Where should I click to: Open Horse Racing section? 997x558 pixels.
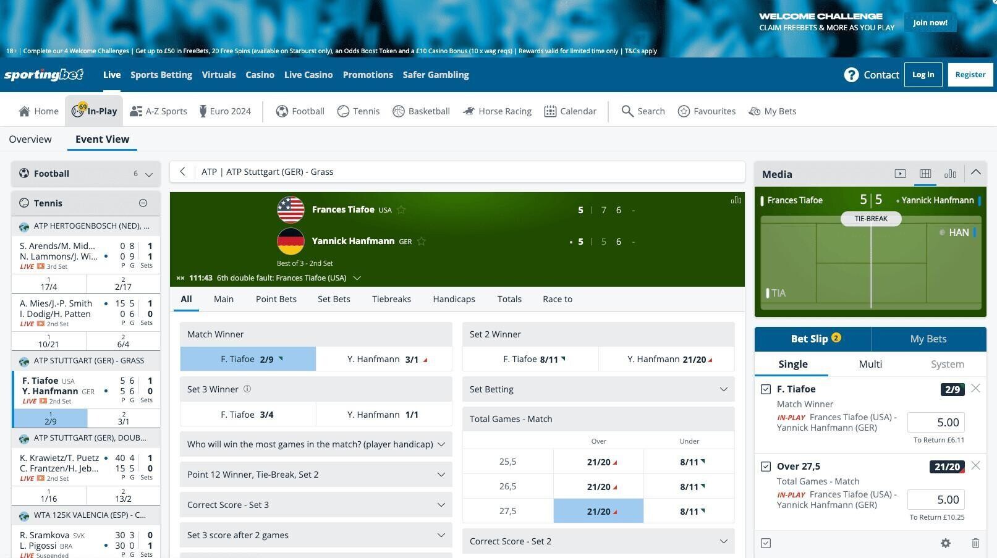pyautogui.click(x=498, y=111)
